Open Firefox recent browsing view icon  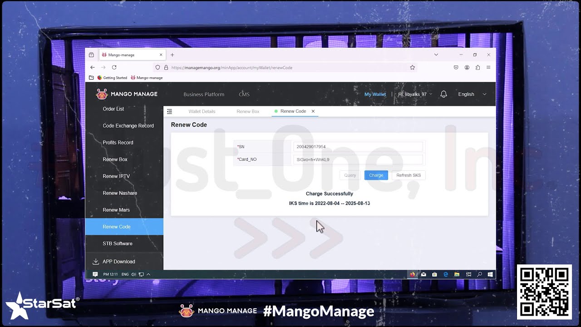[x=91, y=55]
